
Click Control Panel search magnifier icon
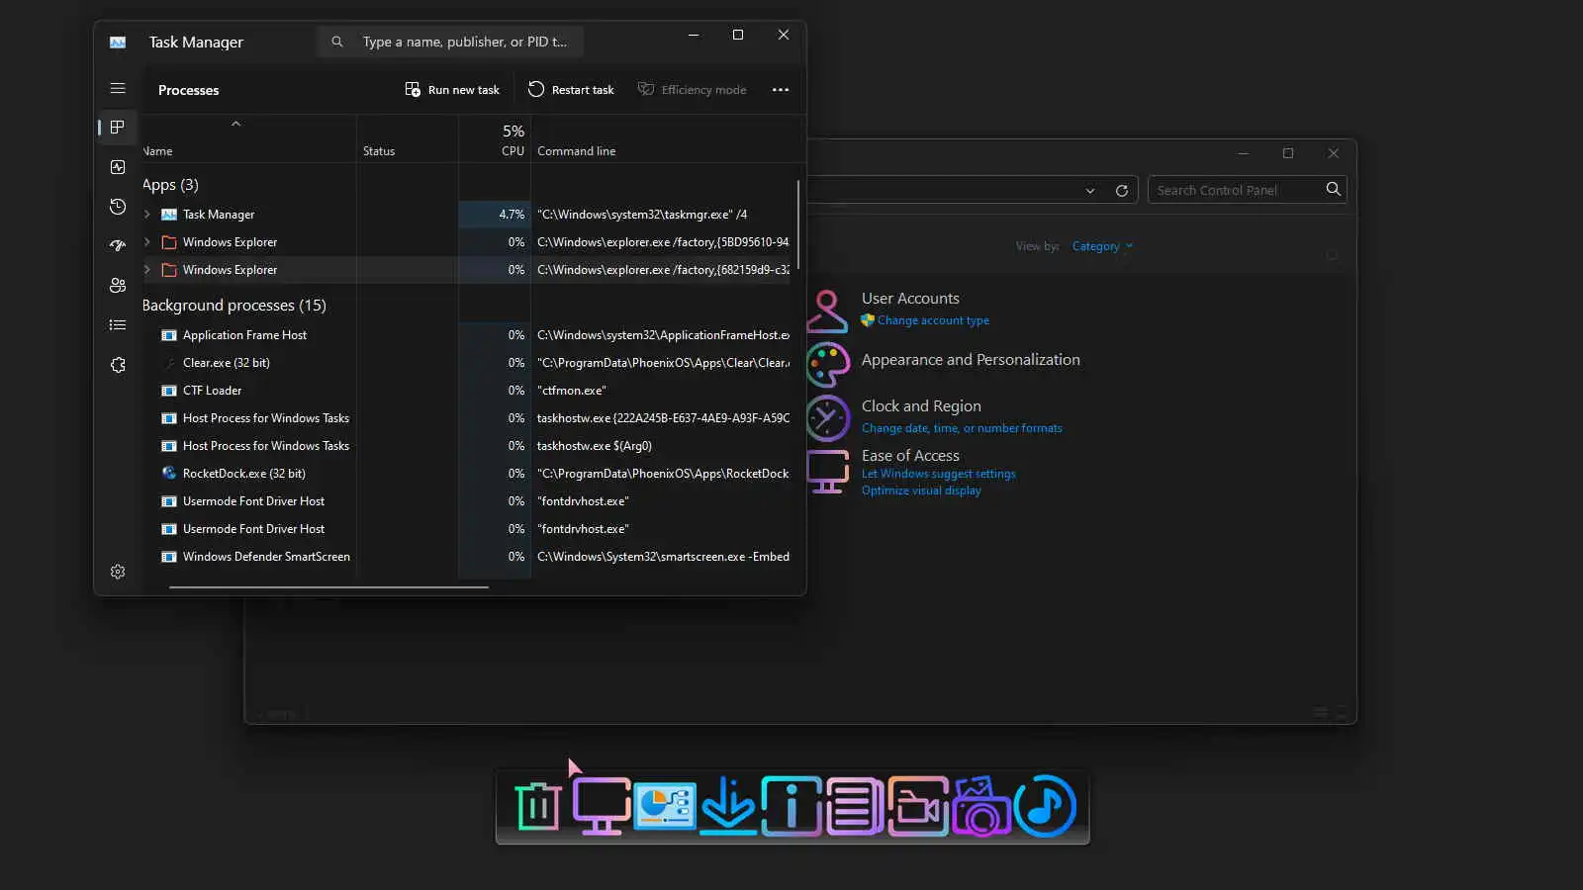[1334, 189]
